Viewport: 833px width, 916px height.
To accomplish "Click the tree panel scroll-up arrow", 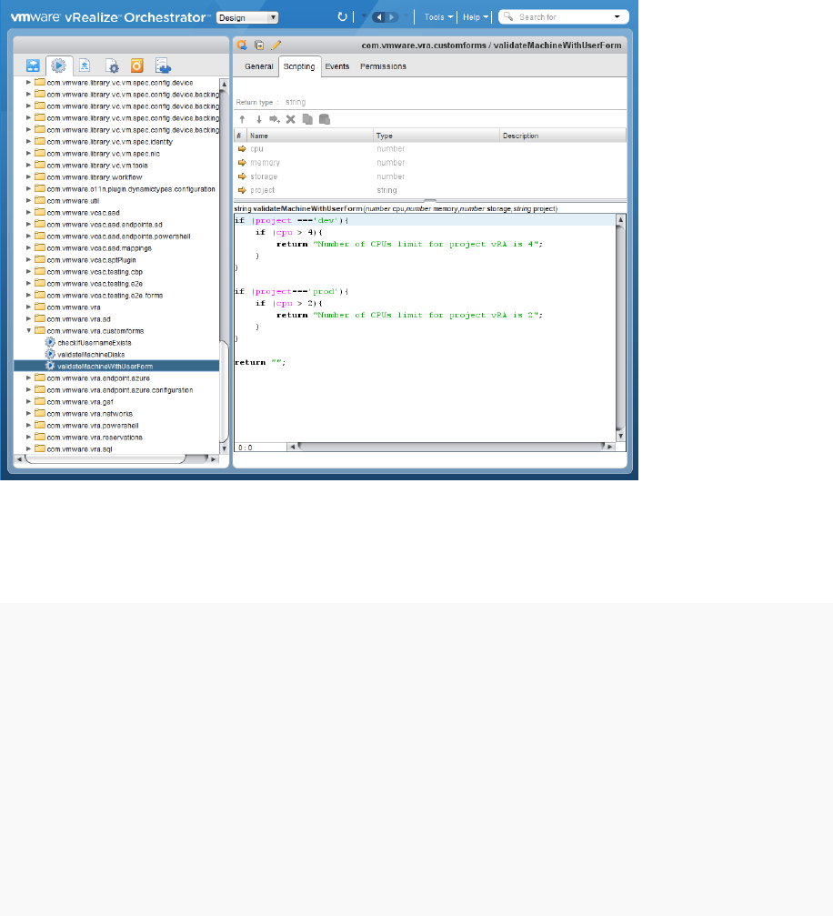I will point(224,84).
